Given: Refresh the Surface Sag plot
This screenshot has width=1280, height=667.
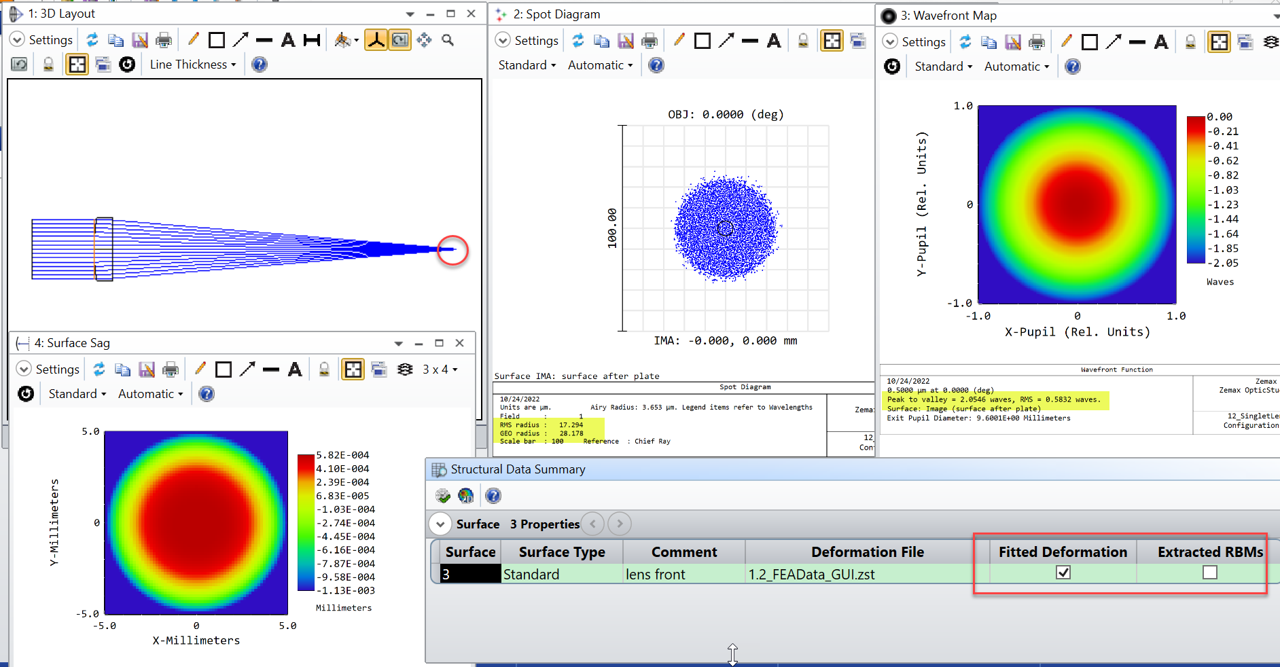Looking at the screenshot, I should pyautogui.click(x=99, y=369).
